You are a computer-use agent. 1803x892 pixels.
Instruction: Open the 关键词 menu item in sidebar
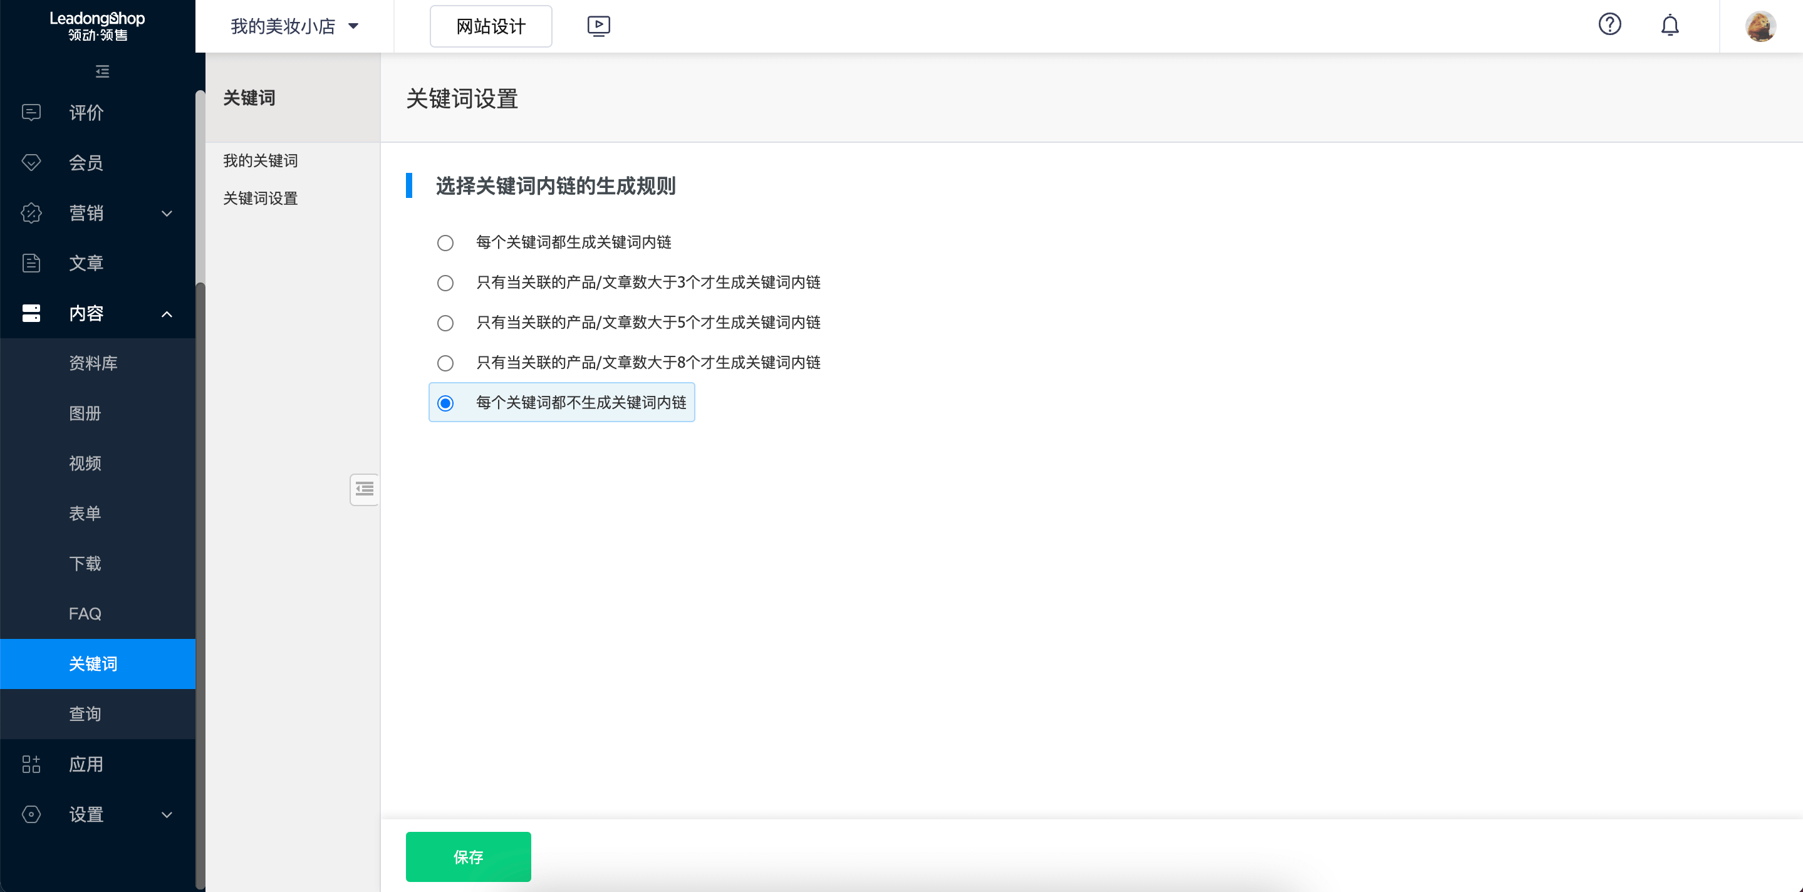pos(93,663)
